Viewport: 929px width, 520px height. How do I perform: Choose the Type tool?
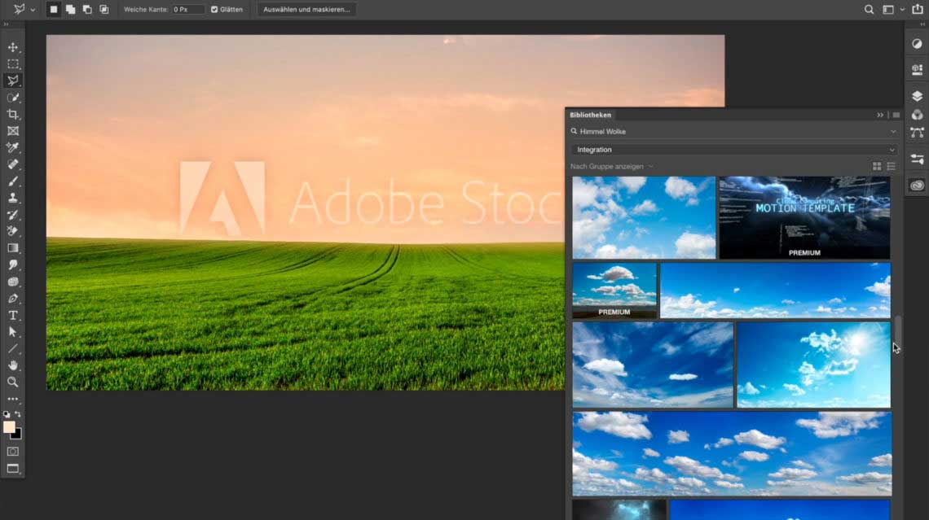13,315
